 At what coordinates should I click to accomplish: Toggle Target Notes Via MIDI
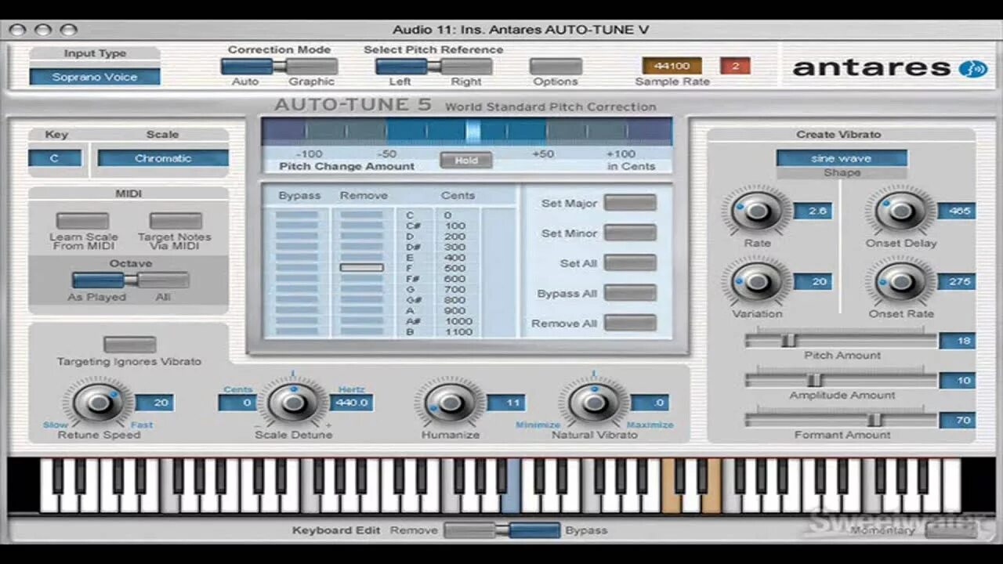tap(176, 221)
